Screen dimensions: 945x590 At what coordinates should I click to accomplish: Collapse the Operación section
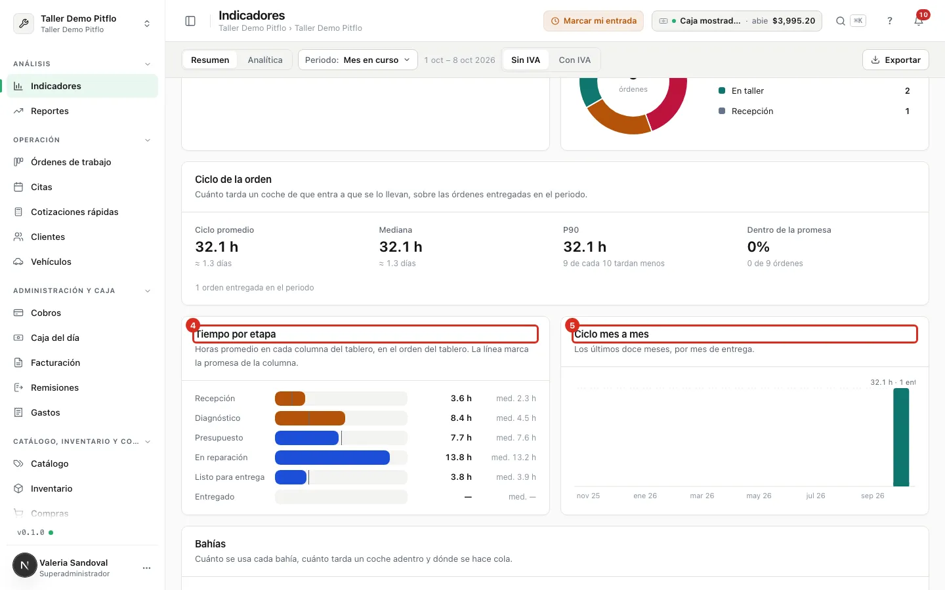pos(148,140)
